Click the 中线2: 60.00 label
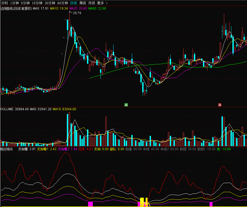This screenshot has height=207, width=247. tap(170, 149)
